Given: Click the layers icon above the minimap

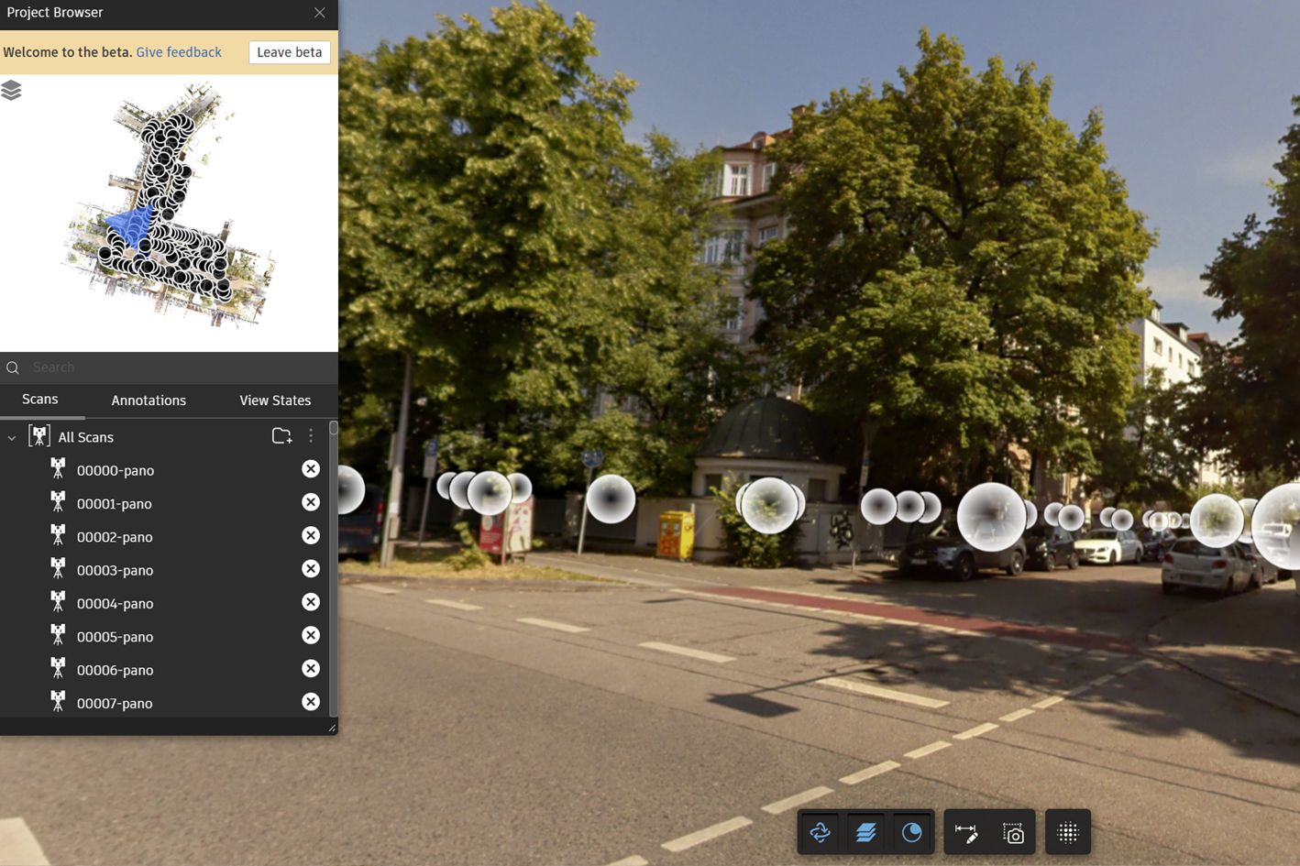Looking at the screenshot, I should pyautogui.click(x=12, y=90).
